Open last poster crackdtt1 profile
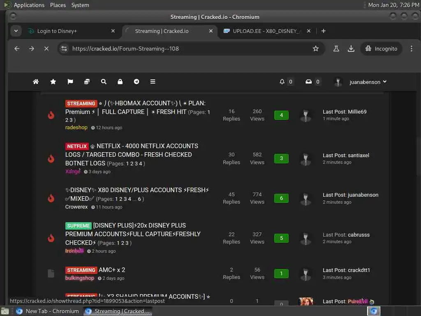This screenshot has width=421, height=316. [359, 270]
